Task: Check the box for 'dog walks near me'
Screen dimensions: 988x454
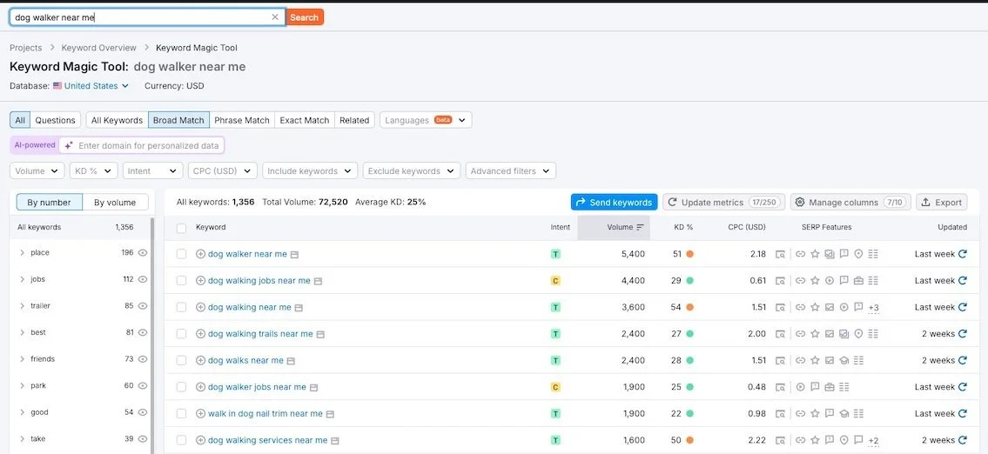Action: [x=181, y=361]
